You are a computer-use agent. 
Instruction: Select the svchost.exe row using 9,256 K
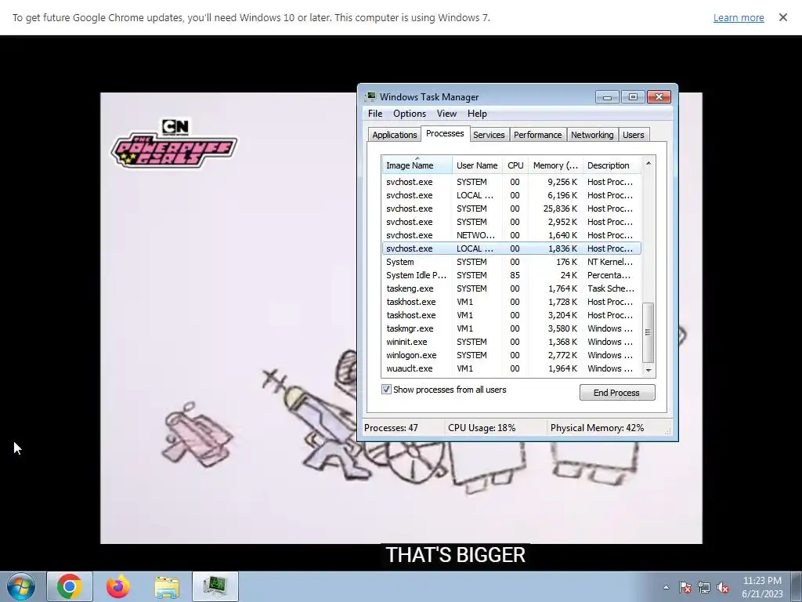pyautogui.click(x=511, y=182)
